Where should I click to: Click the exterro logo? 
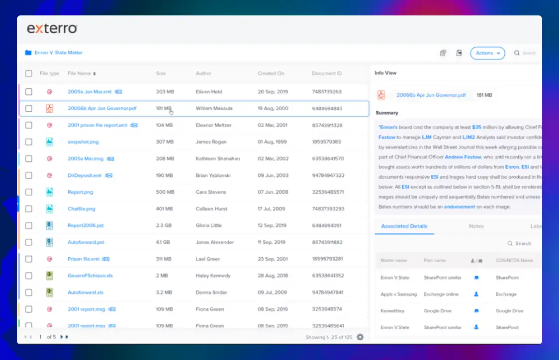(52, 28)
